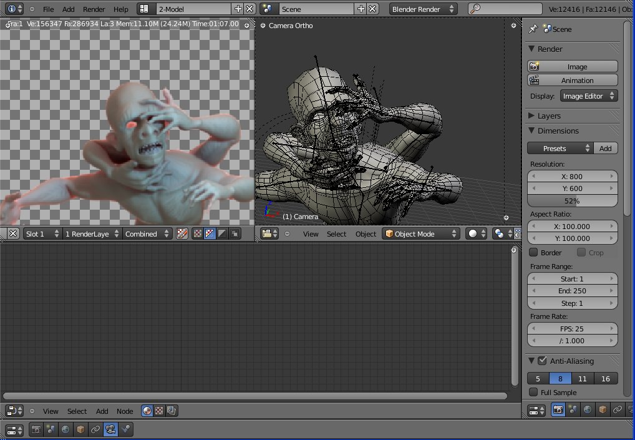The width and height of the screenshot is (635, 440).
Task: Open World properties globe icon in bottom bar
Action: click(65, 430)
